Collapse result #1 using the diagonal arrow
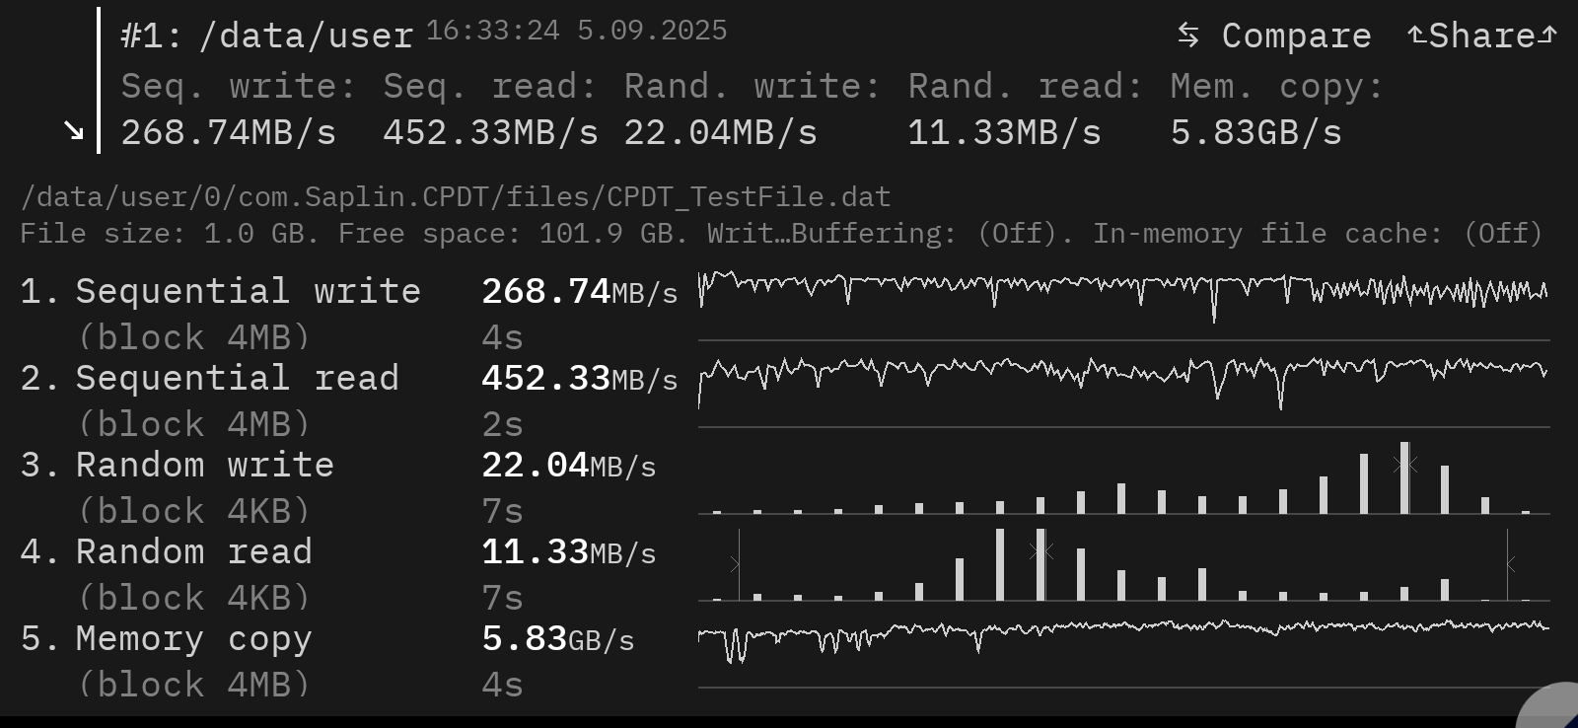The width and height of the screenshot is (1578, 728). (74, 130)
